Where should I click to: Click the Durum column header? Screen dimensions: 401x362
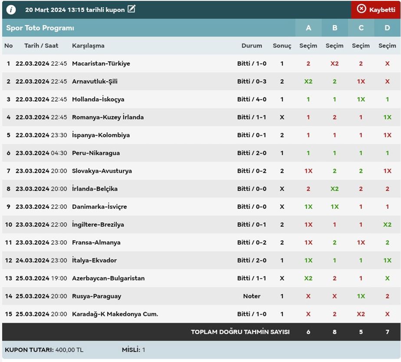(x=252, y=46)
